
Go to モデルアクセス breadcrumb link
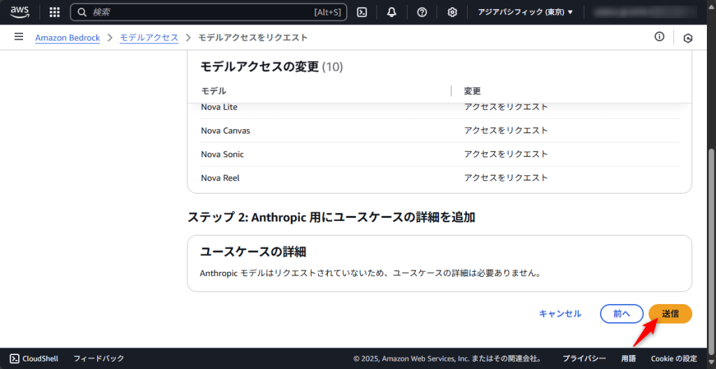[x=149, y=38]
